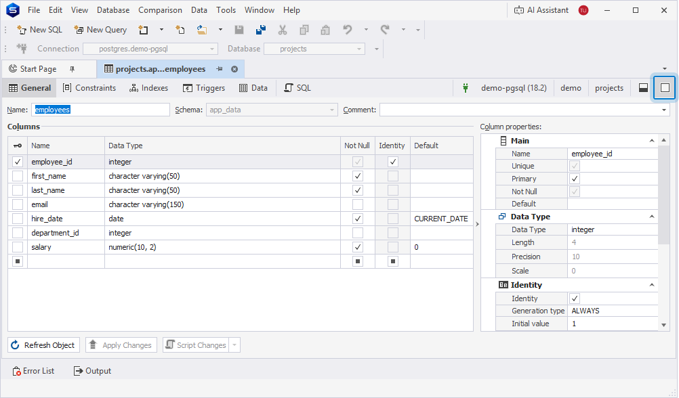679x398 pixels.
Task: Toggle Not Null checkbox for first_name
Action: [357, 176]
